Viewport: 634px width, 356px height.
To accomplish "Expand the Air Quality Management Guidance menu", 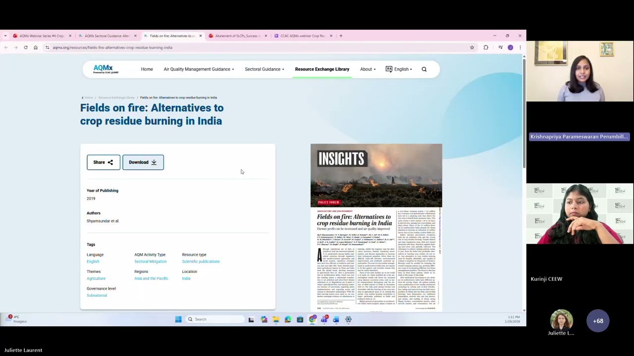I will point(199,69).
